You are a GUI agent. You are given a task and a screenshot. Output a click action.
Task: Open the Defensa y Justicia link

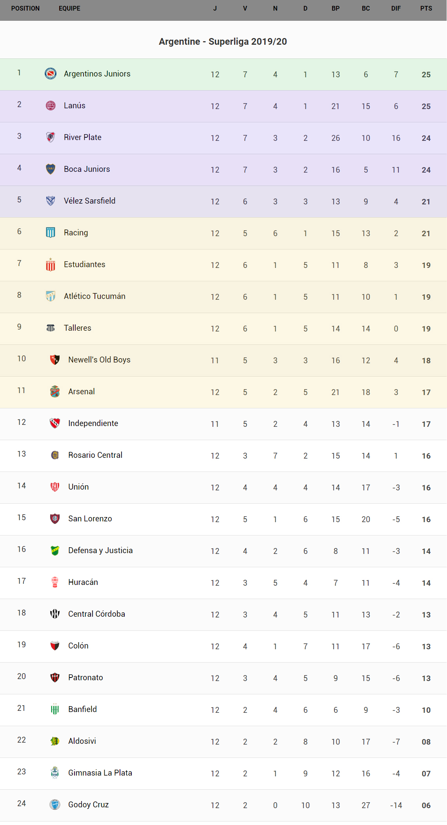point(100,550)
